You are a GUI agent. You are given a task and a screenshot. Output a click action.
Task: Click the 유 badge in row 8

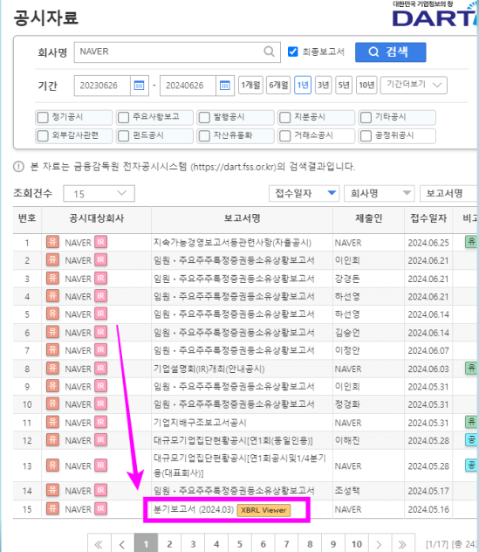pos(52,369)
